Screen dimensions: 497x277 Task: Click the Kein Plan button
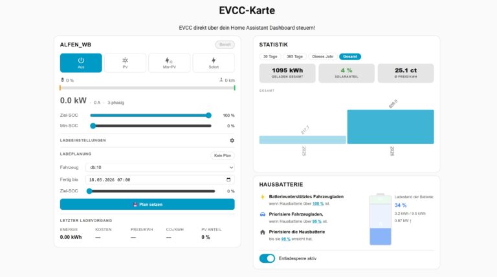tap(223, 155)
